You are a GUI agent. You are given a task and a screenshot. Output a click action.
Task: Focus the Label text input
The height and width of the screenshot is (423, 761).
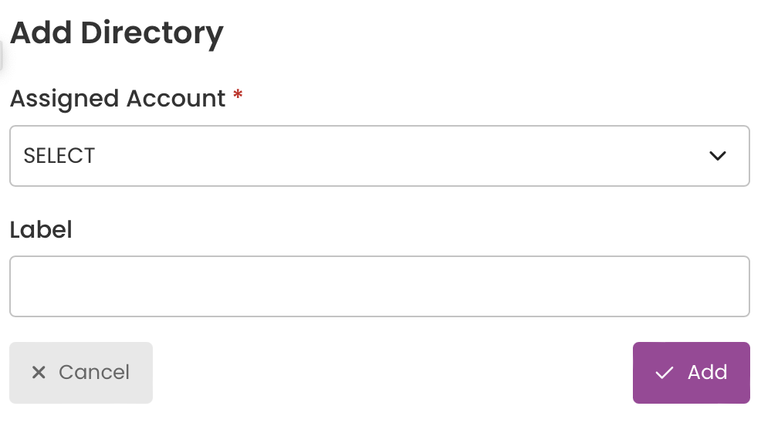coord(380,286)
